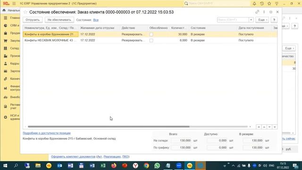Open WhatsApp from taskbar
Image resolution: width=302 pixels, height=170 pixels.
pyautogui.click(x=157, y=166)
